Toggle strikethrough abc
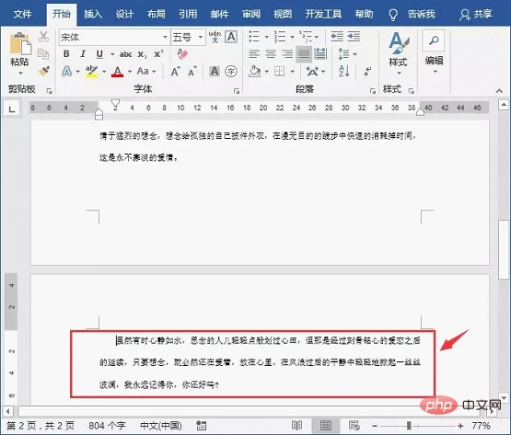Viewport: 511px width, 435px height. [126, 54]
